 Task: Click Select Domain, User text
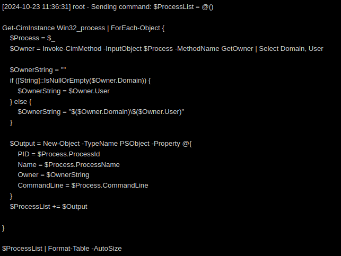point(291,49)
